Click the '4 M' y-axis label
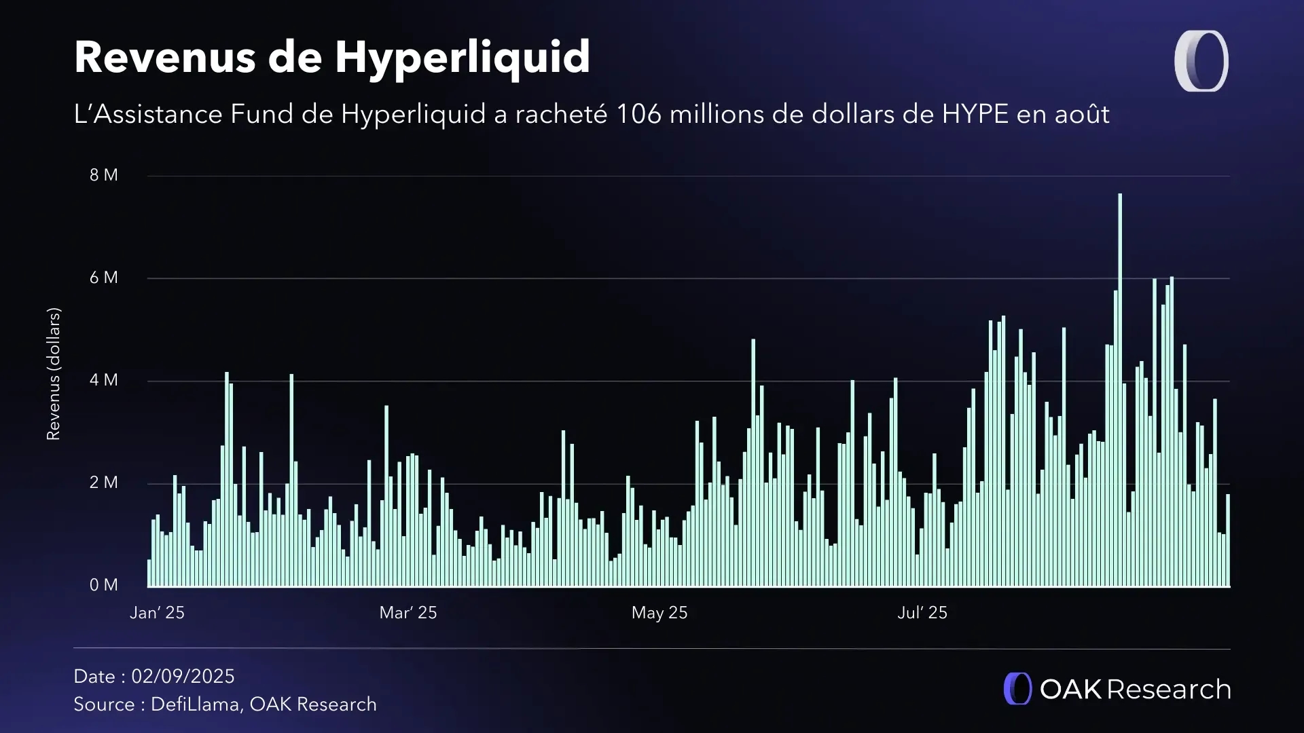Image resolution: width=1304 pixels, height=733 pixels. pos(104,380)
